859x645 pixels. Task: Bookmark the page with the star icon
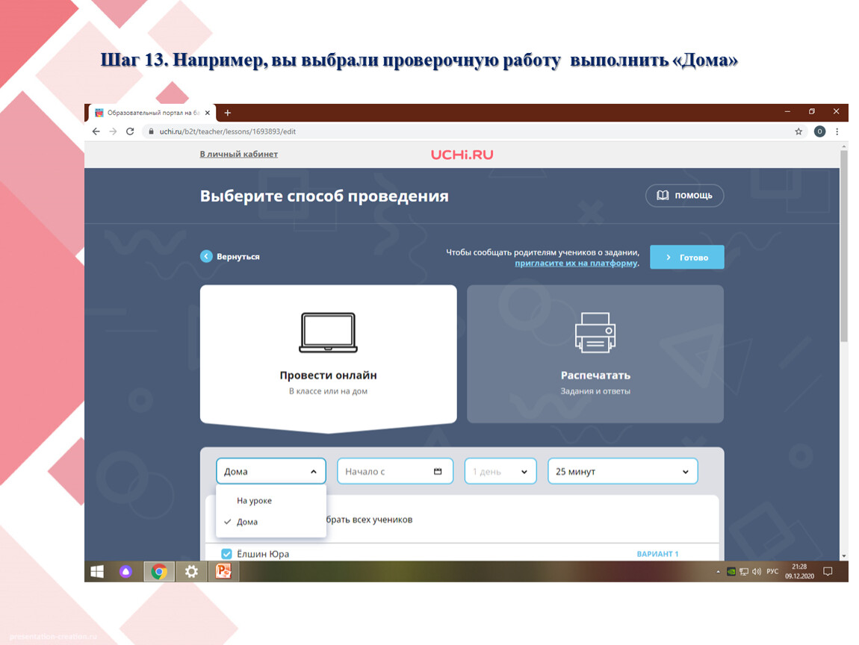[x=798, y=131]
